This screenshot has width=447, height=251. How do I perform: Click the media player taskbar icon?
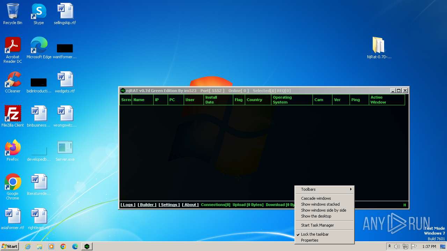[x=51, y=246]
